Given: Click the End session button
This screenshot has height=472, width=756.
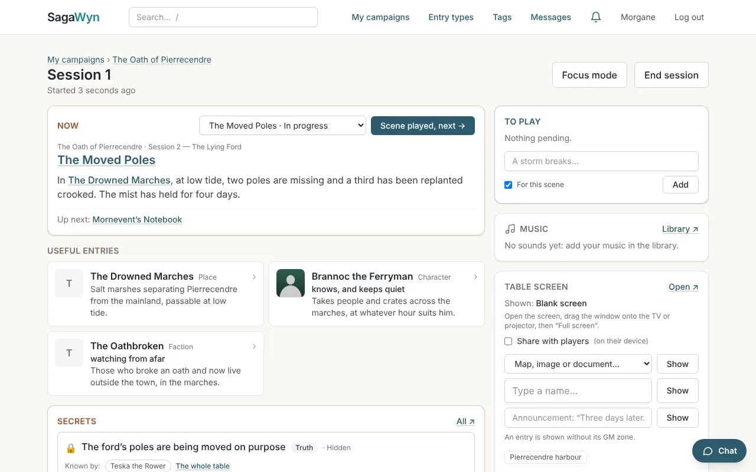Looking at the screenshot, I should (672, 75).
